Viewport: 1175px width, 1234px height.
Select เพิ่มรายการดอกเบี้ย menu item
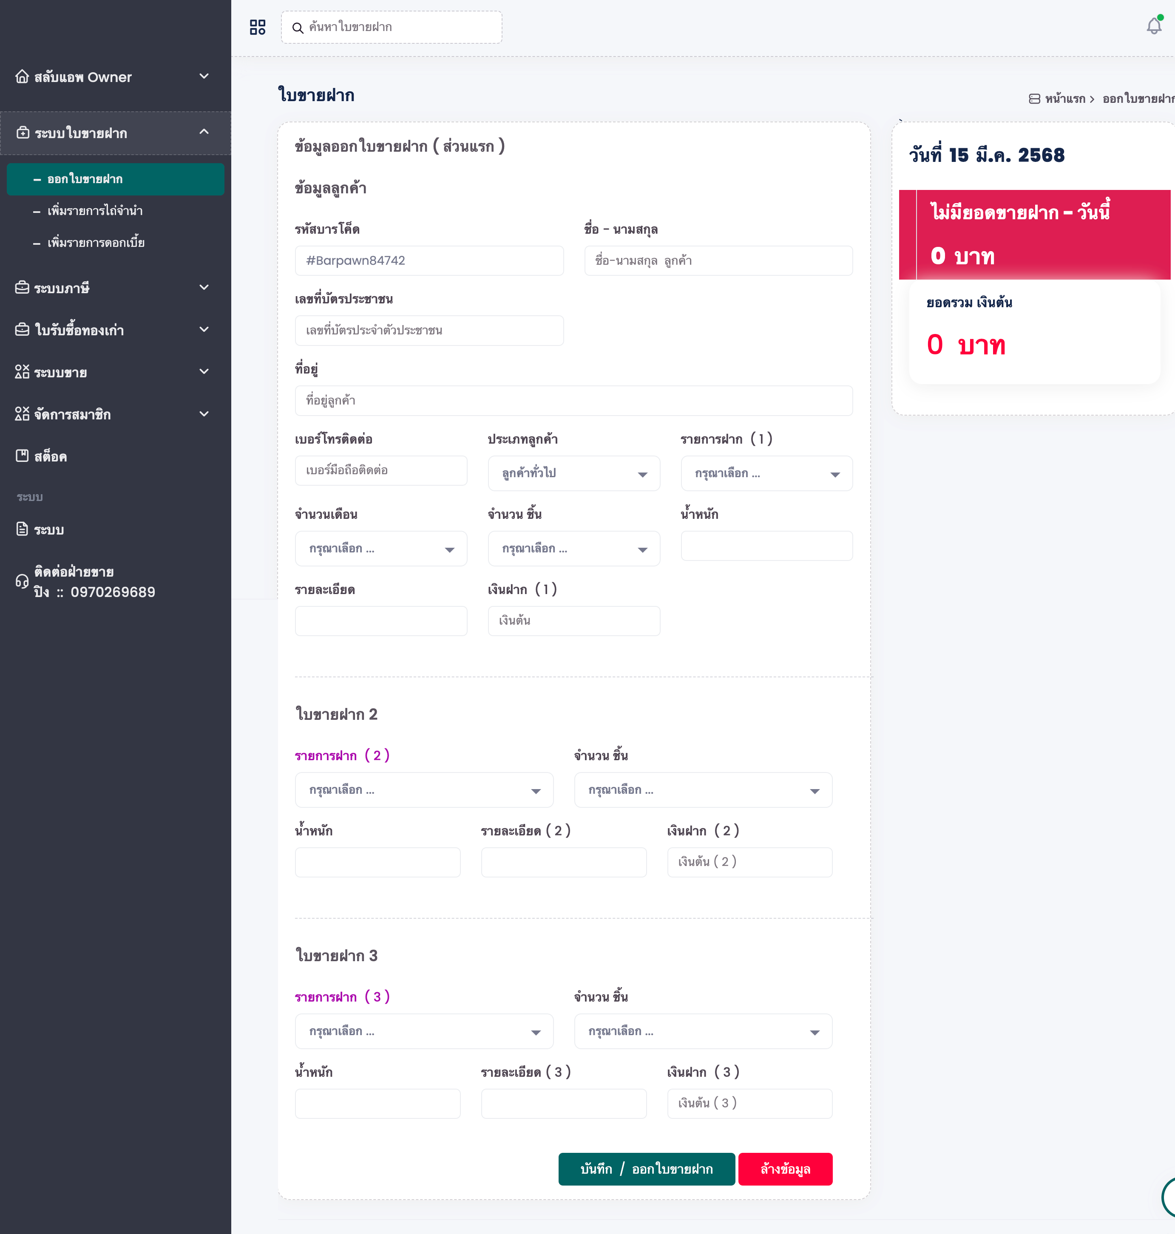[96, 243]
